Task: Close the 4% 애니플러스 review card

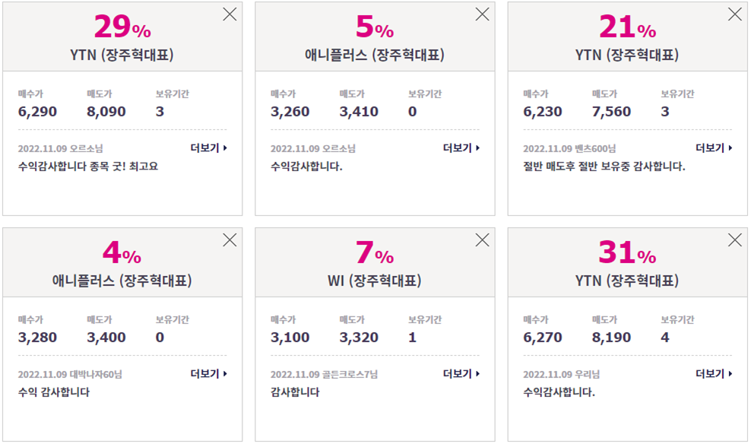Action: point(230,240)
